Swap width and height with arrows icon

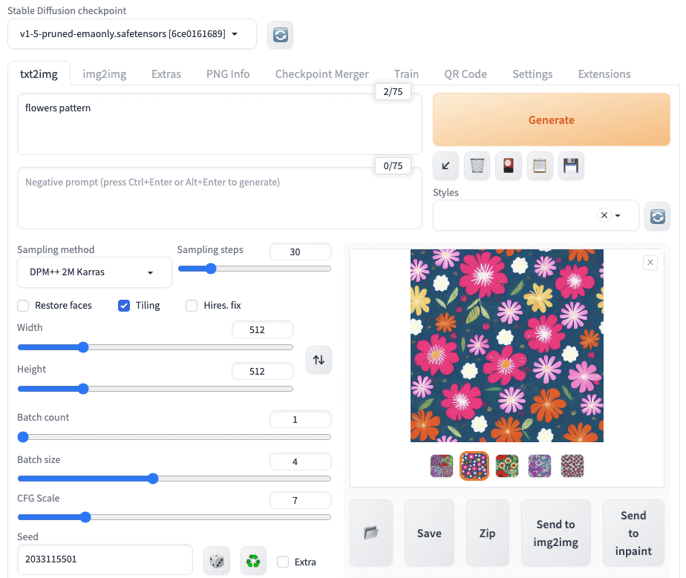(x=318, y=360)
